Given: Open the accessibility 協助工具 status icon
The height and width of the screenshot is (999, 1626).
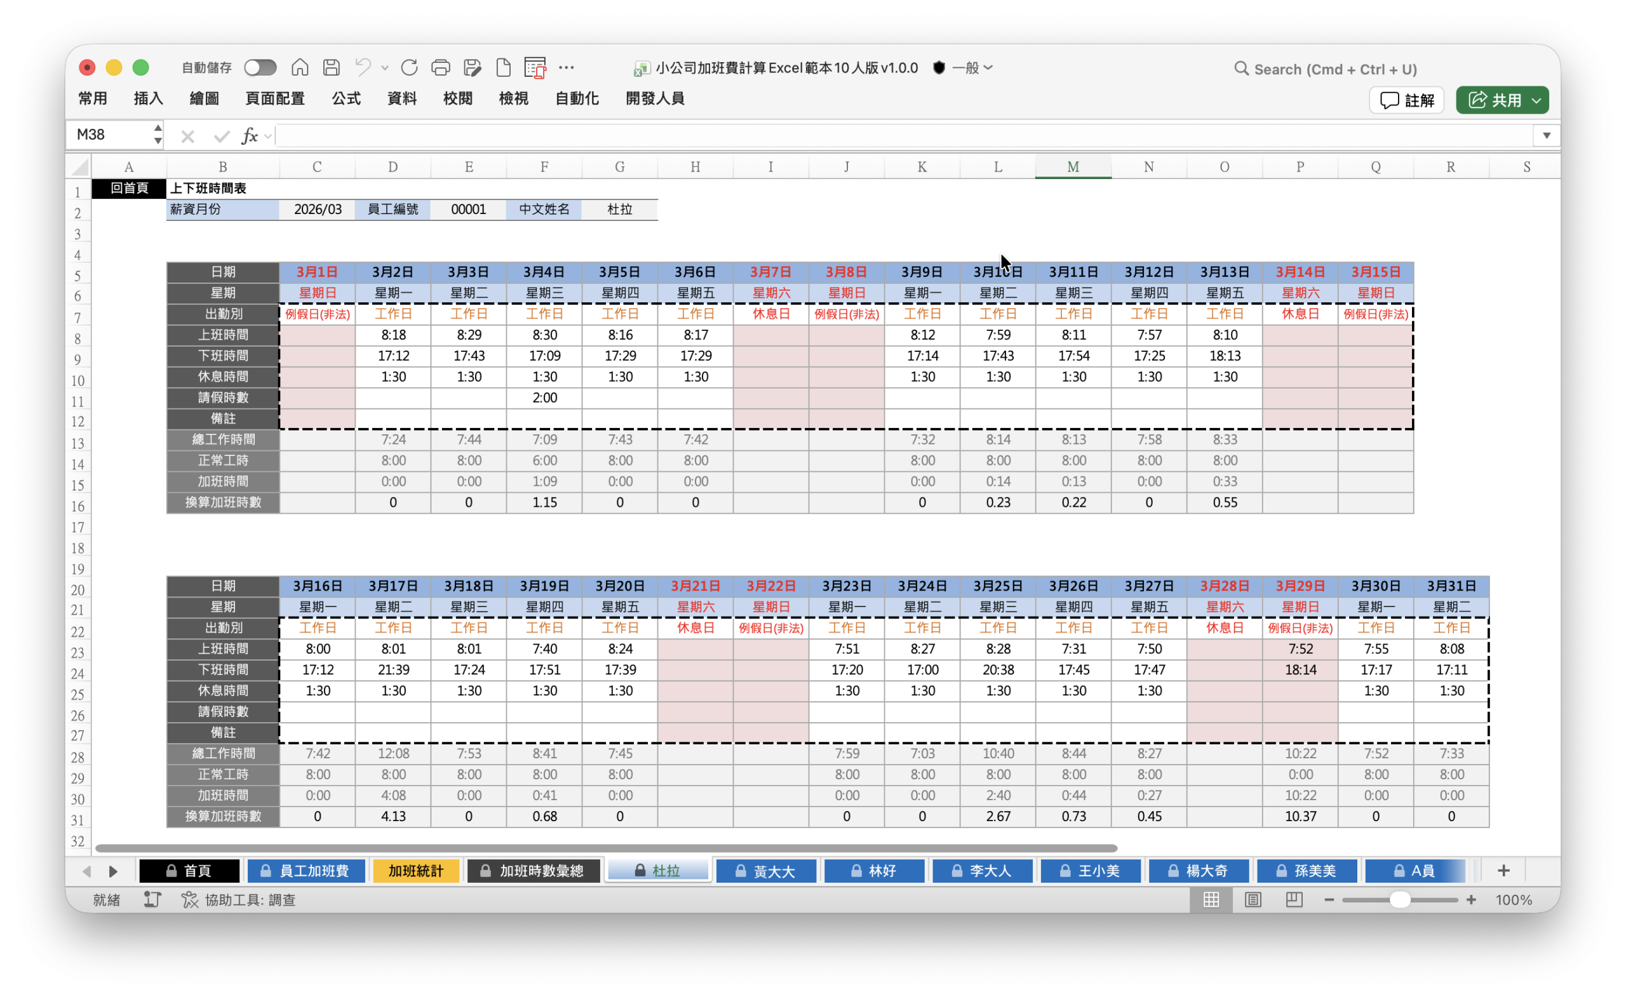Looking at the screenshot, I should pos(190,899).
